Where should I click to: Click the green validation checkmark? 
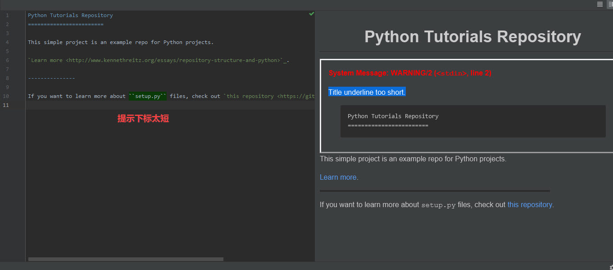pyautogui.click(x=311, y=14)
